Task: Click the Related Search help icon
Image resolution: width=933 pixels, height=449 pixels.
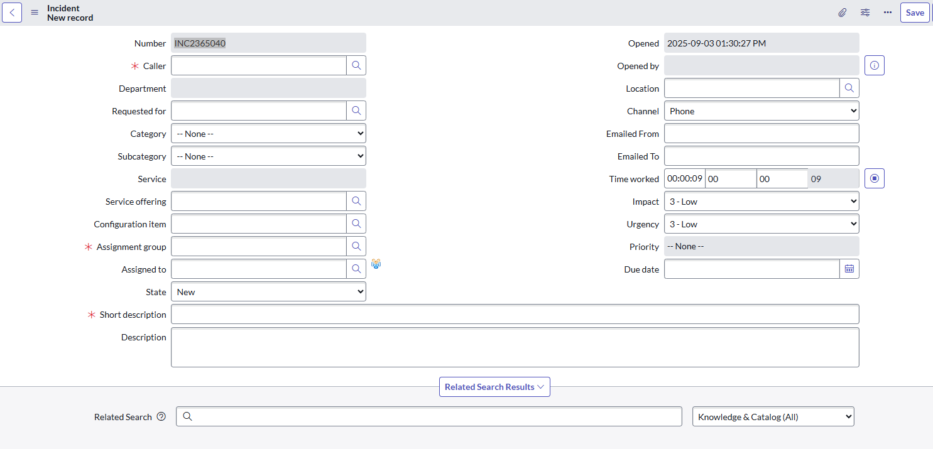Action: (x=161, y=416)
